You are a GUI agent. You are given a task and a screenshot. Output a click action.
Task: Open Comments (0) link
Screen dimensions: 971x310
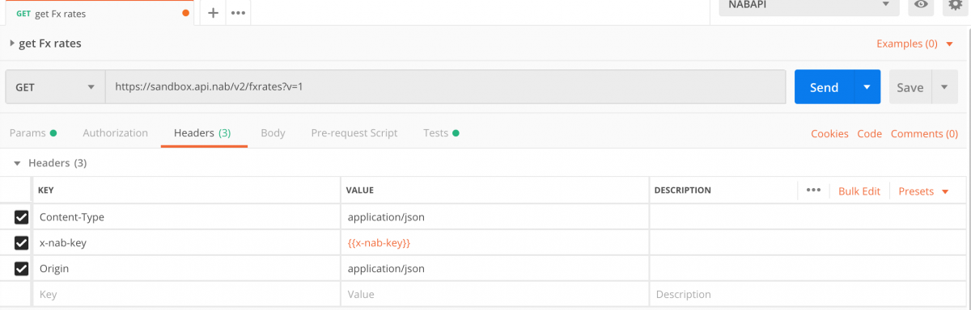pyautogui.click(x=924, y=134)
